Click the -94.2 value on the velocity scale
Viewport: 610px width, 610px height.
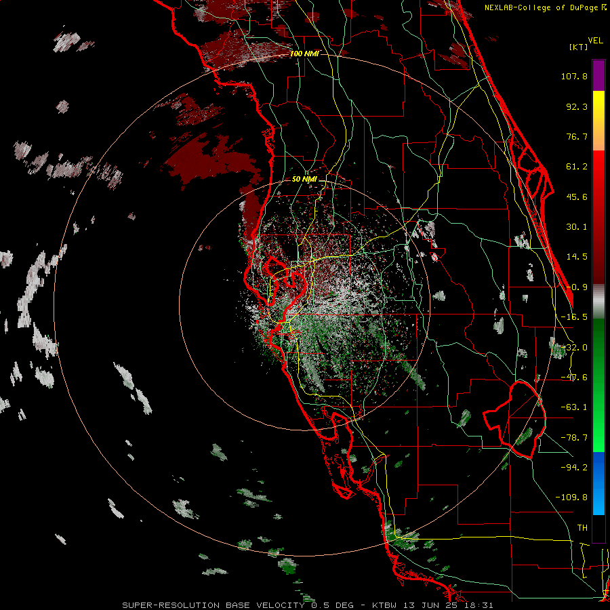tap(574, 467)
